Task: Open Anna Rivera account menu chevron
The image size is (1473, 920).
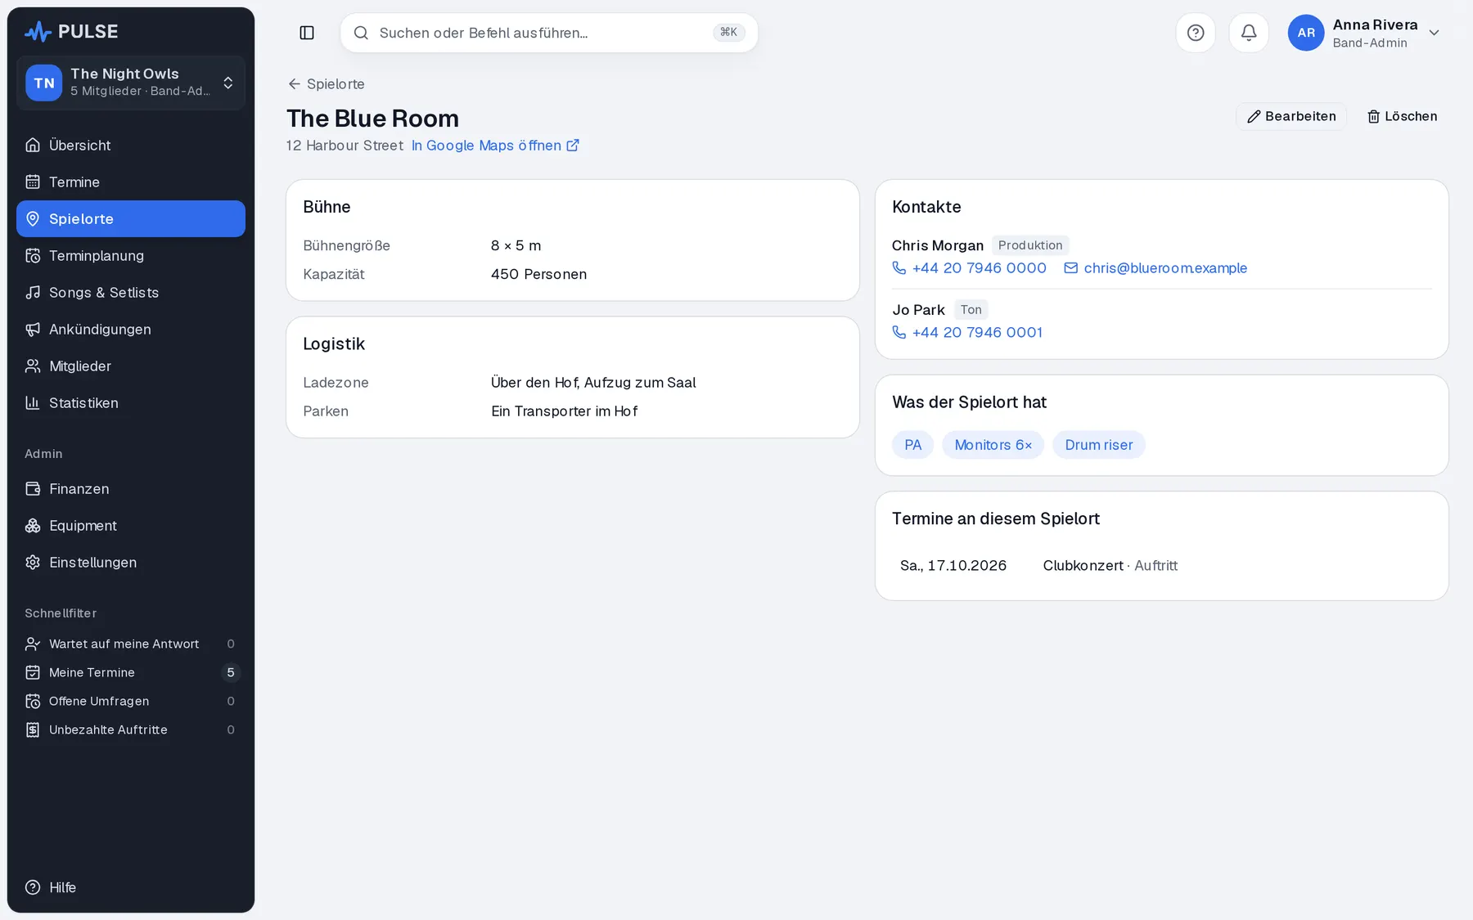Action: coord(1434,33)
